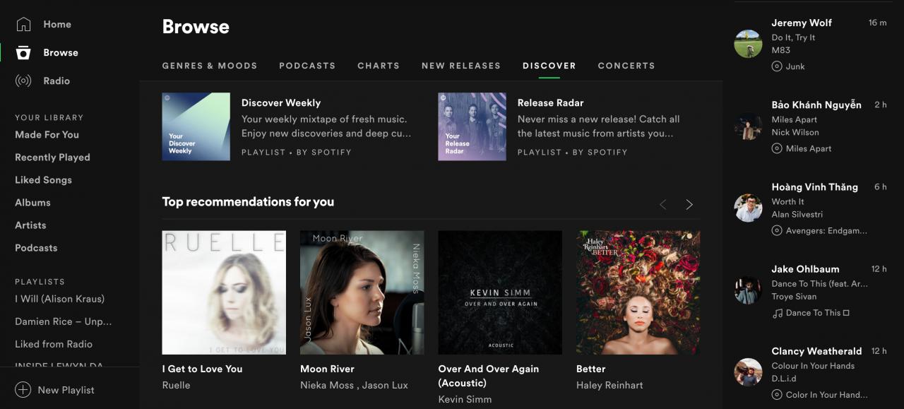Select the Kevin Simm album cover
The height and width of the screenshot is (409, 904).
pyautogui.click(x=500, y=292)
